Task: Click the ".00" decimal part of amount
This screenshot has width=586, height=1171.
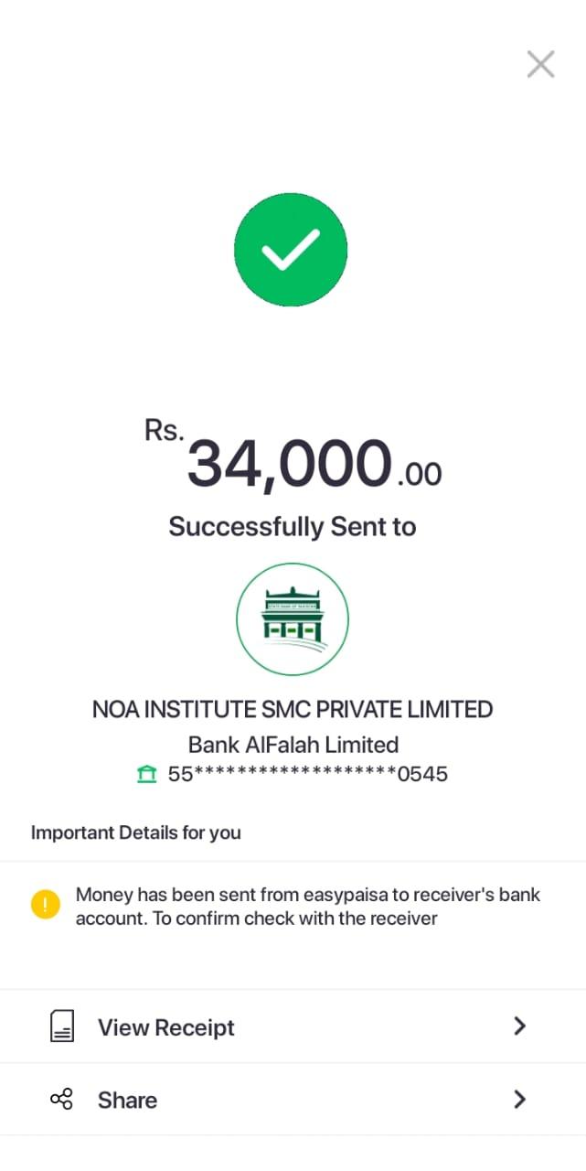Action: coord(420,474)
